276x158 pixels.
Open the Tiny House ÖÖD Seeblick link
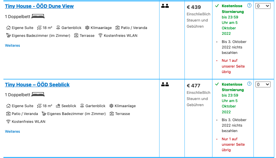[x=37, y=85]
